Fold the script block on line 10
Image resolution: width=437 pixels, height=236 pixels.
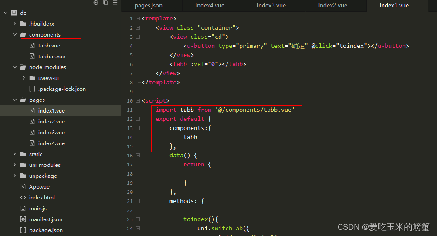(138, 101)
